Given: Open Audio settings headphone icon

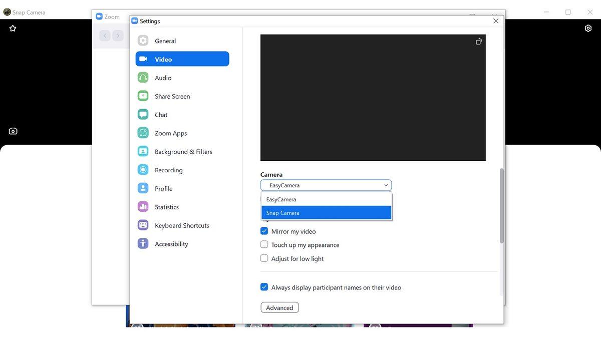Looking at the screenshot, I should tap(143, 78).
